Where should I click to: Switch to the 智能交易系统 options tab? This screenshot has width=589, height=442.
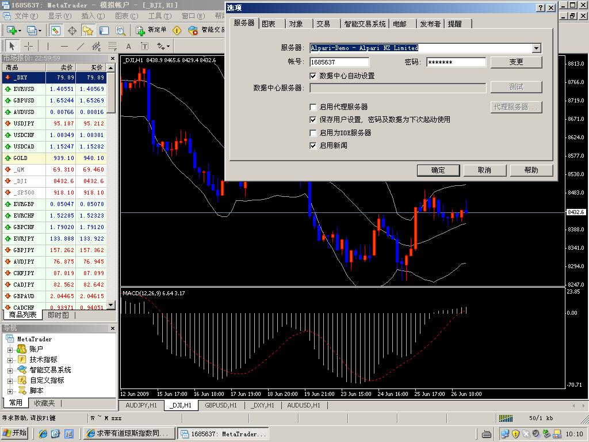365,24
